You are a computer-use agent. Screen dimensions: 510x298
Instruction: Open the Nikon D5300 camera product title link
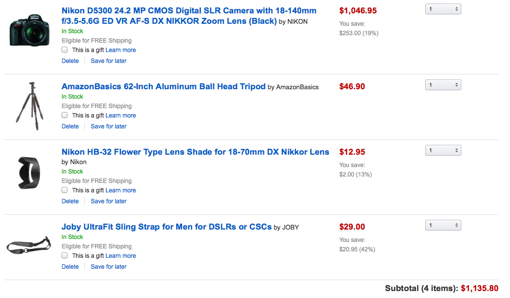189,10
